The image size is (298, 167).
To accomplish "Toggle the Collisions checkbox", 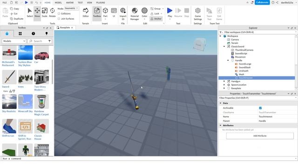I will coord(59,13).
